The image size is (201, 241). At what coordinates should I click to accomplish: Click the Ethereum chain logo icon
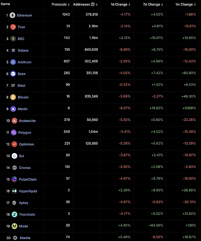(12, 15)
